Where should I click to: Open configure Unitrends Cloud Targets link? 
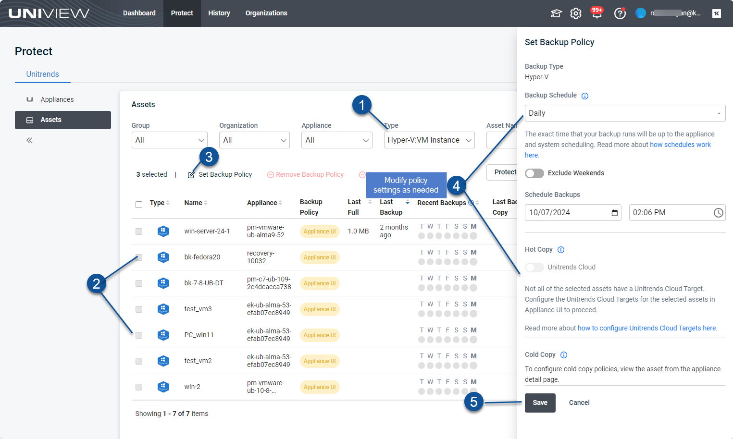pos(647,329)
